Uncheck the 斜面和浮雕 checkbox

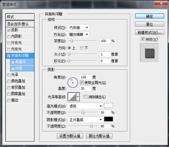[x=9, y=56]
